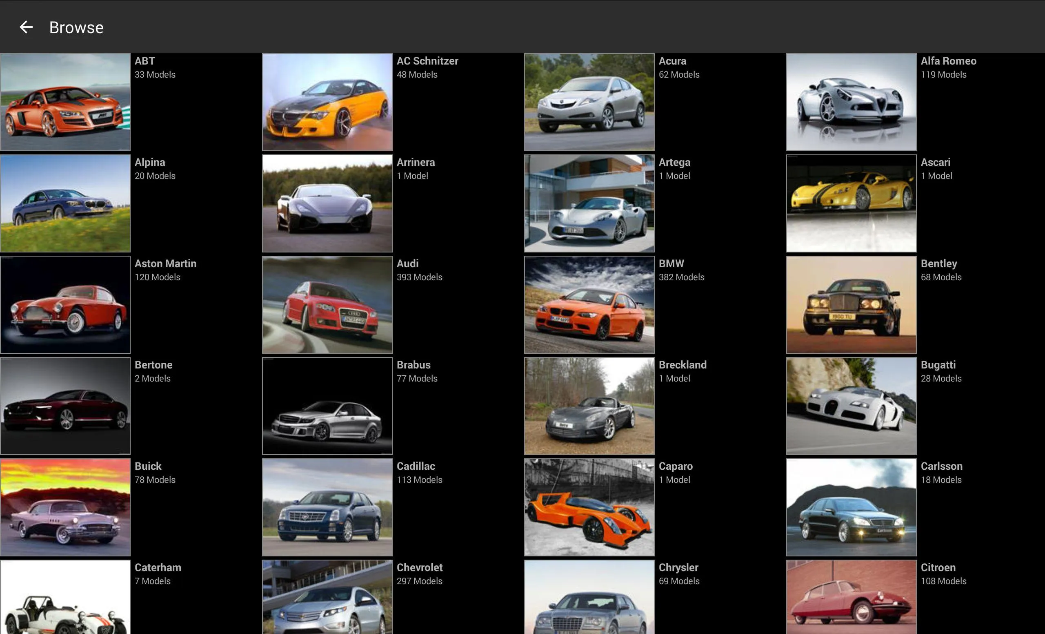The image size is (1045, 634).
Task: Click the 48 Models count
Action: click(x=417, y=75)
